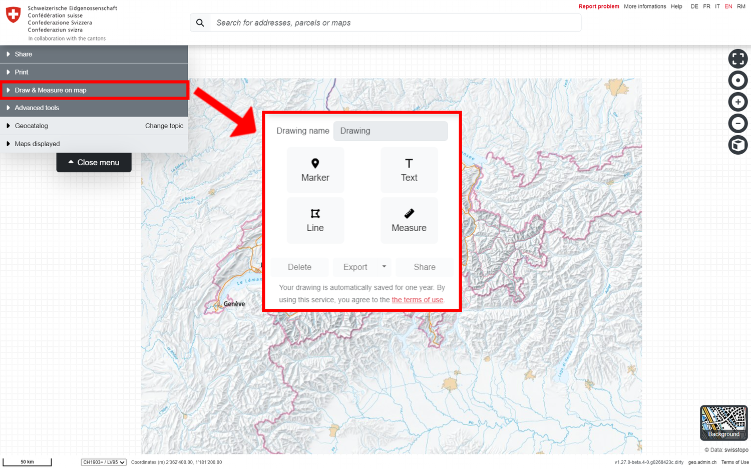Zoom in on the map

coord(737,102)
